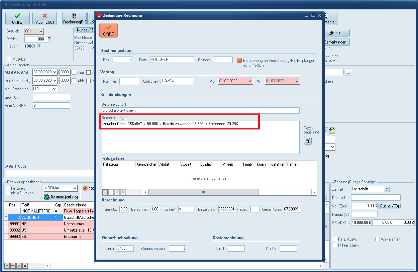The height and width of the screenshot is (272, 418).
Task: Enable the Festpreis checkbox
Action: (x=8, y=188)
